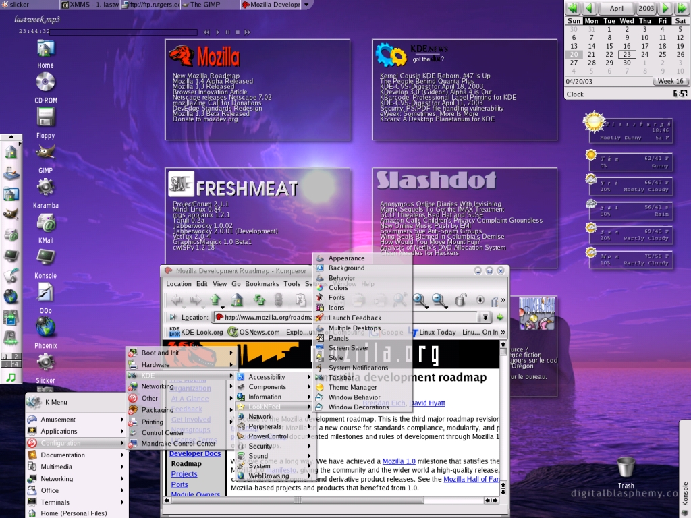Expand Boot and Init submenu

181,353
